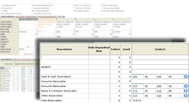189x103 pixels.
Task: Click the empty first Description cell with cursor
Action: click(64, 57)
